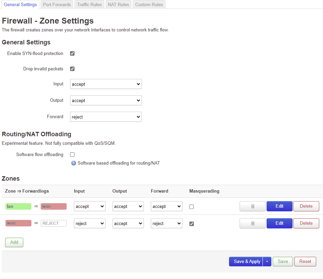Expand the Save & Apply dropdown arrow
This screenshot has height=279, width=323.
[x=267, y=261]
